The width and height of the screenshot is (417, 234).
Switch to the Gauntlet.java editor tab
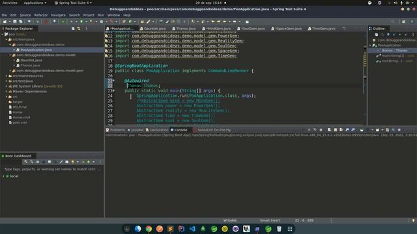point(153,29)
